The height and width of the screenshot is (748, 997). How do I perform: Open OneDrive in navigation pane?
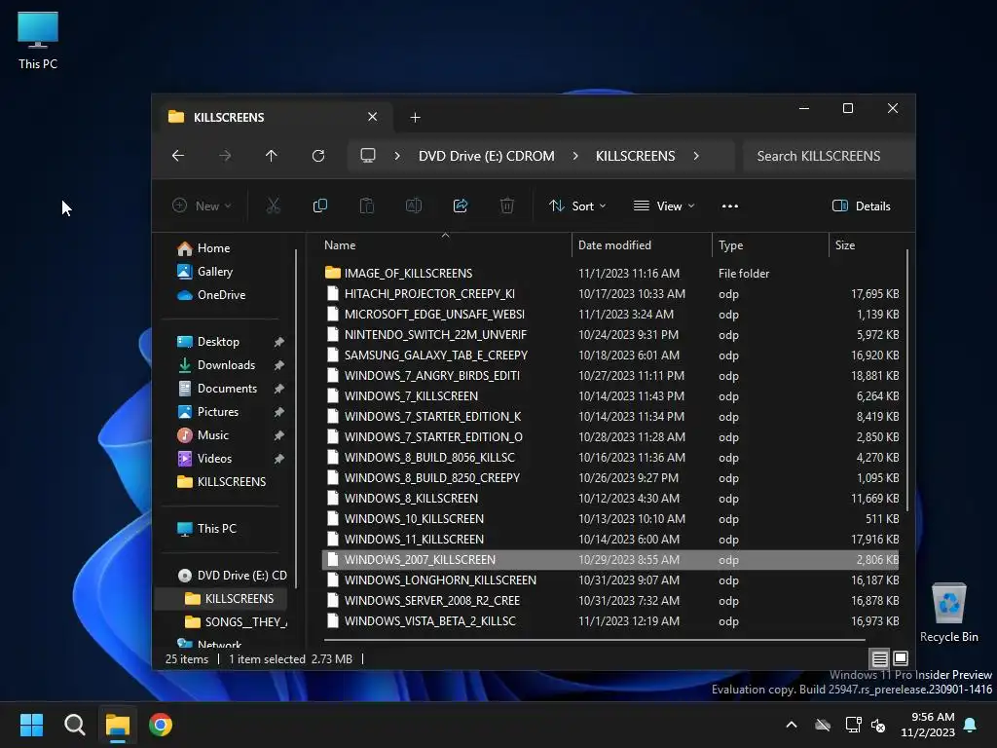[211, 294]
